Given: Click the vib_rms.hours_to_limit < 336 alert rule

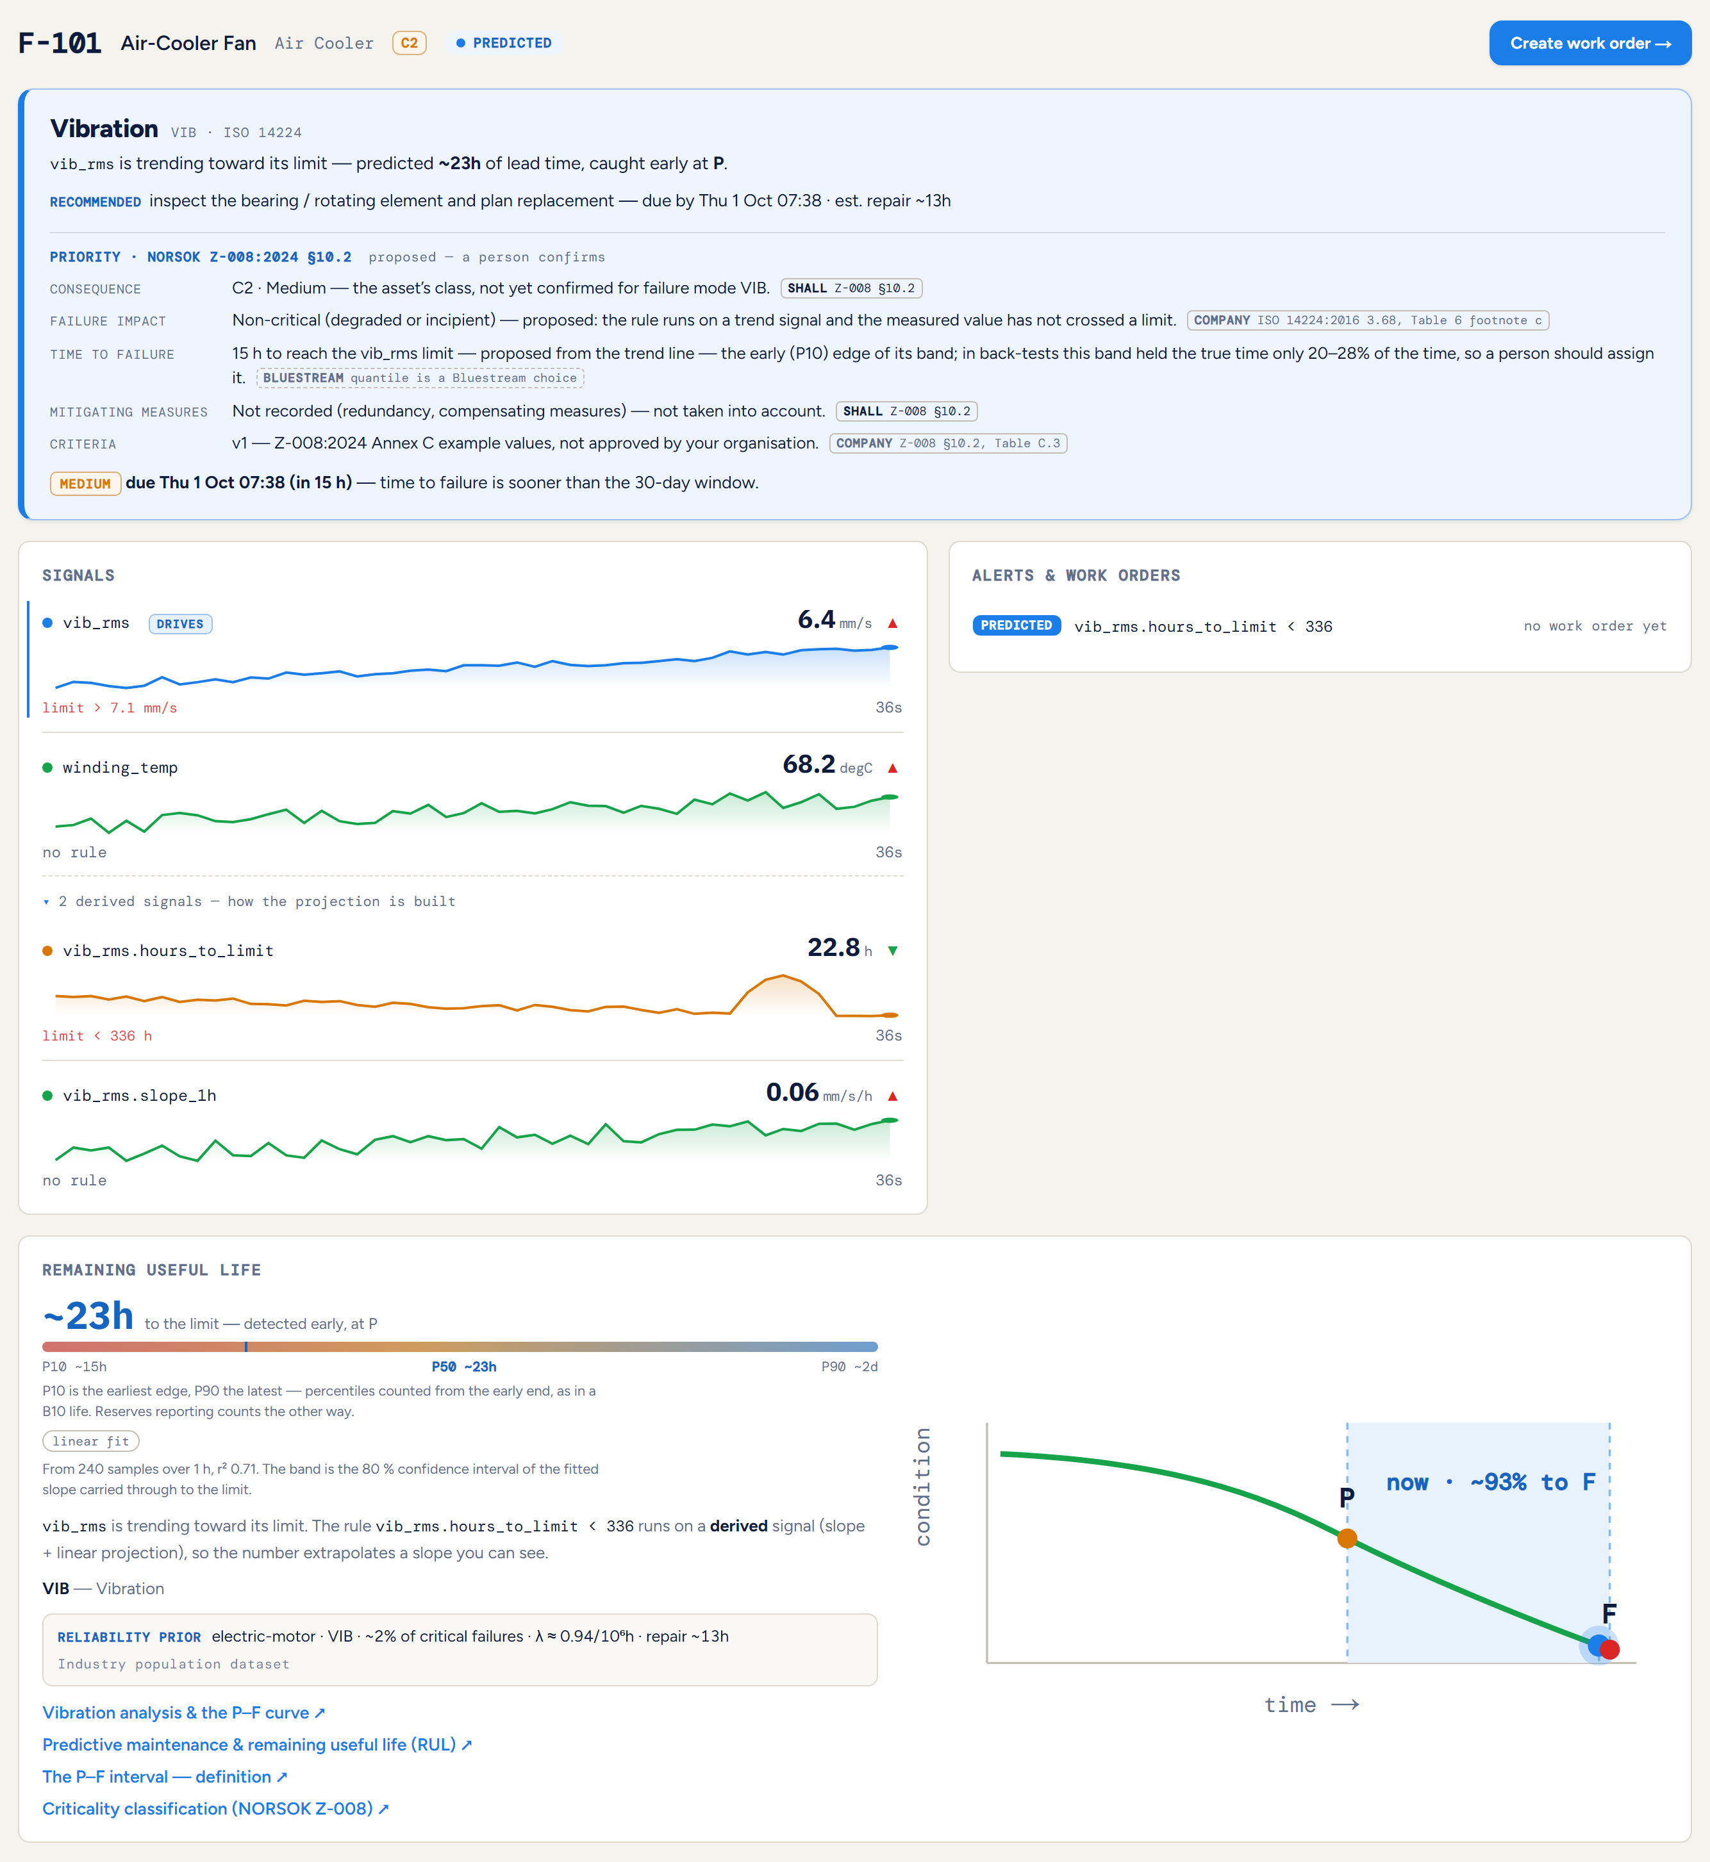Looking at the screenshot, I should pyautogui.click(x=1203, y=627).
